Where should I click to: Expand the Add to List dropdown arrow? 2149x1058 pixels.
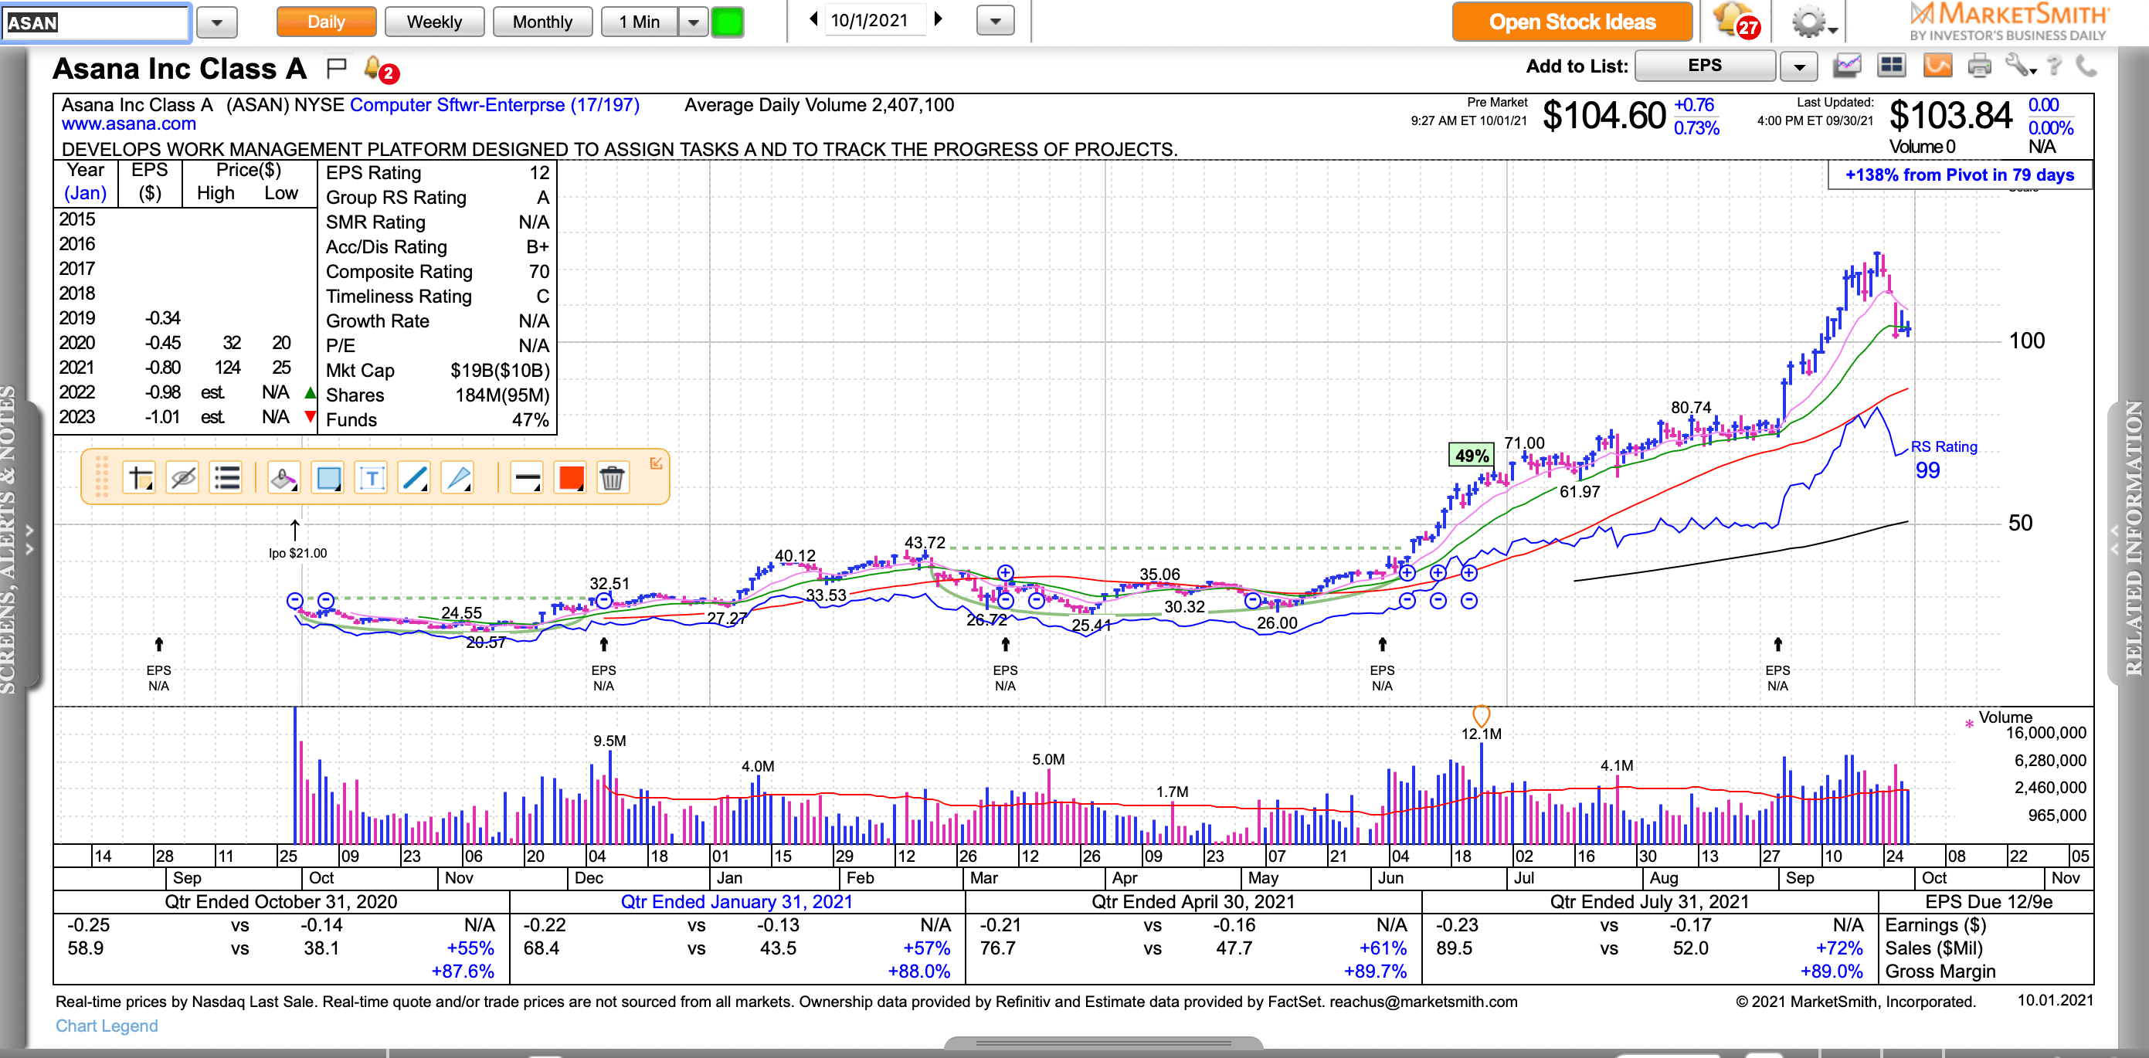[x=1798, y=66]
